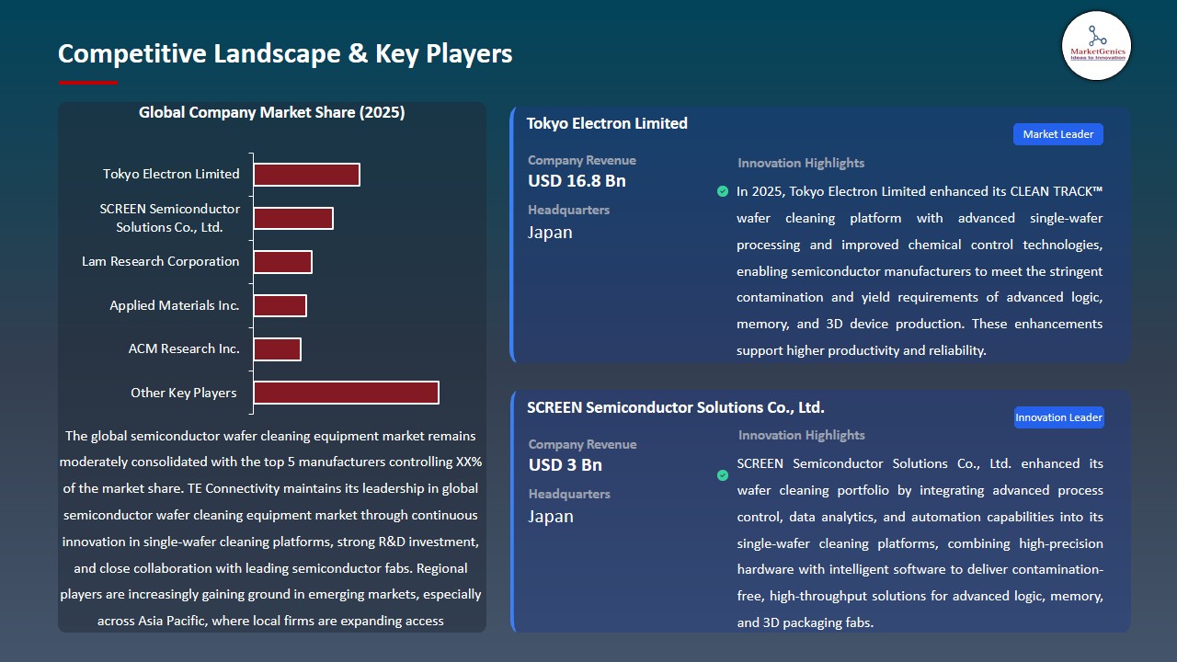This screenshot has height=662, width=1177.
Task: Click the MarketGenics logo
Action: point(1096,45)
